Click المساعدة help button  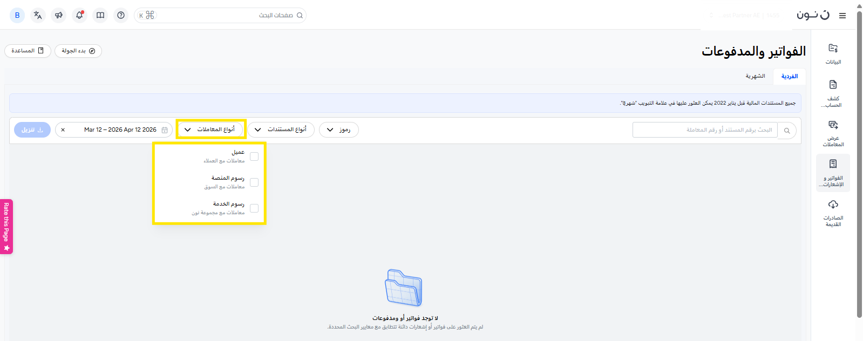(x=28, y=51)
